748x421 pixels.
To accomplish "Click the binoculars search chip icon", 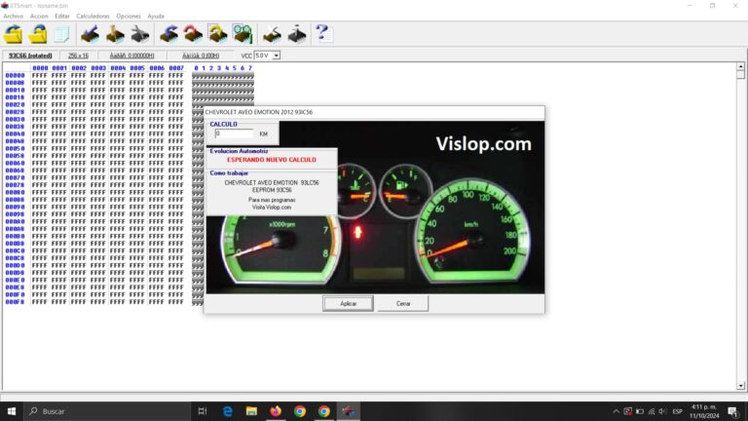I will point(242,34).
